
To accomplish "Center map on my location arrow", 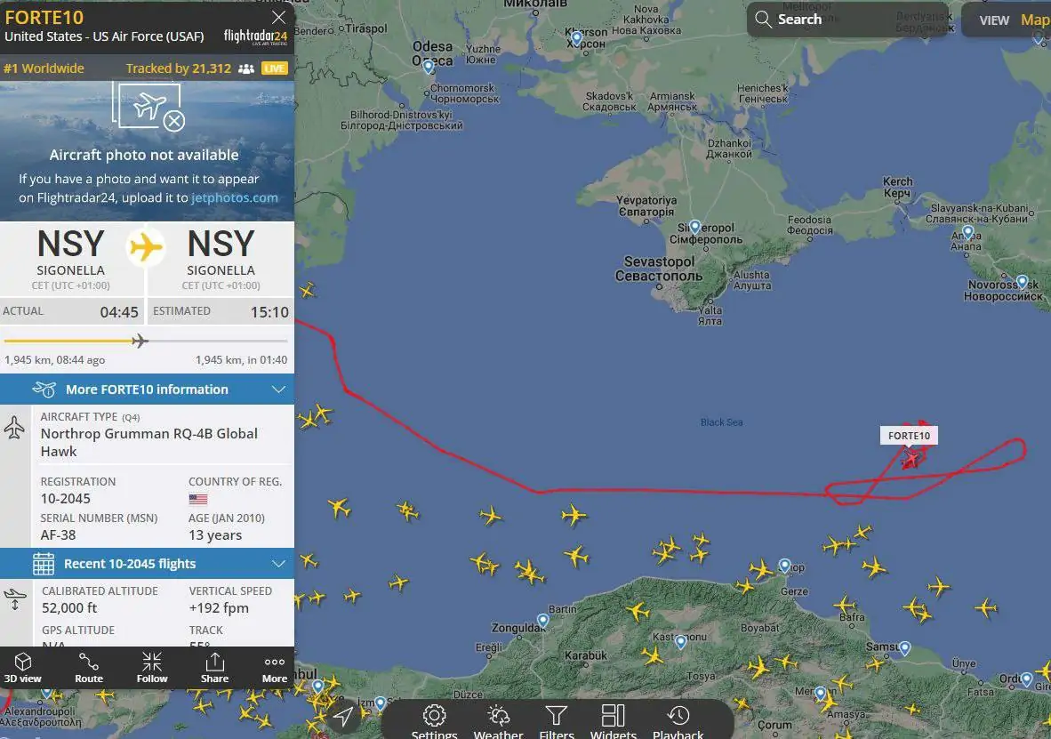I will point(343,716).
